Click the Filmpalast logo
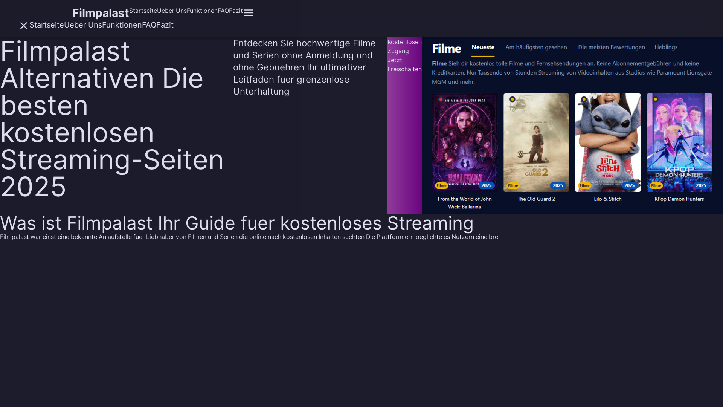The width and height of the screenshot is (723, 407). point(101,13)
